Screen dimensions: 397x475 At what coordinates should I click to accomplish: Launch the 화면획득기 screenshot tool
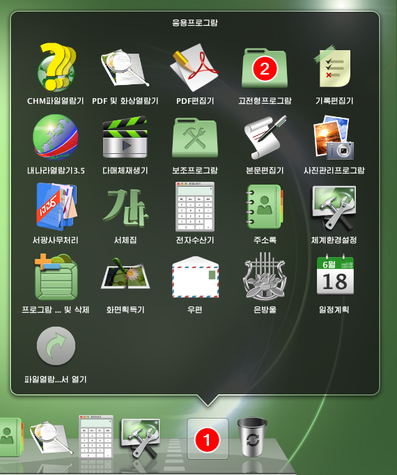(x=125, y=274)
